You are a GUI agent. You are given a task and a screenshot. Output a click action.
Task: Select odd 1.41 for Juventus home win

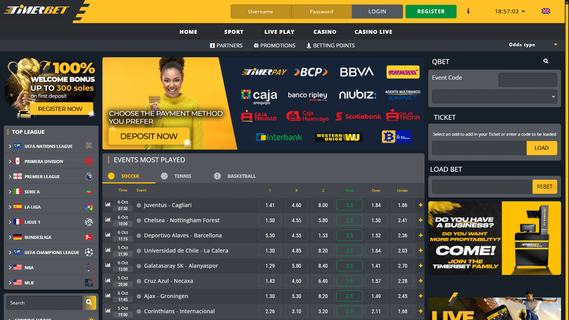coord(270,205)
